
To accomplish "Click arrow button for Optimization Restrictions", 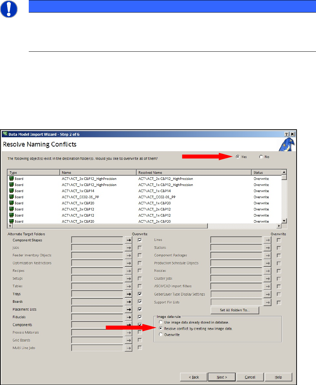I will pyautogui.click(x=128, y=263).
